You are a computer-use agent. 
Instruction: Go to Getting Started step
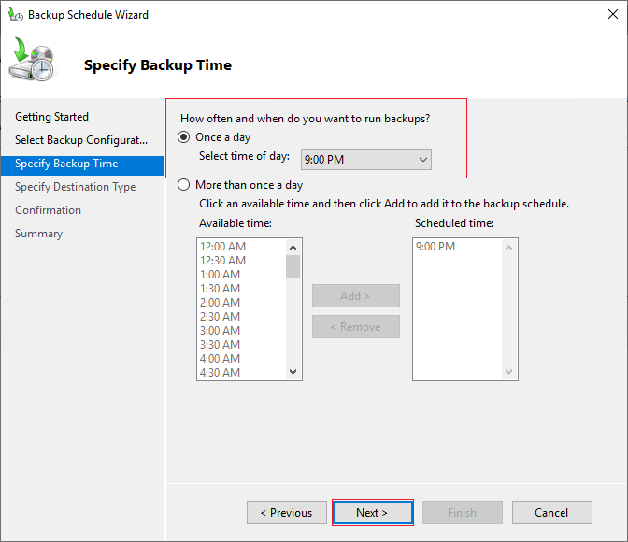[x=52, y=117]
